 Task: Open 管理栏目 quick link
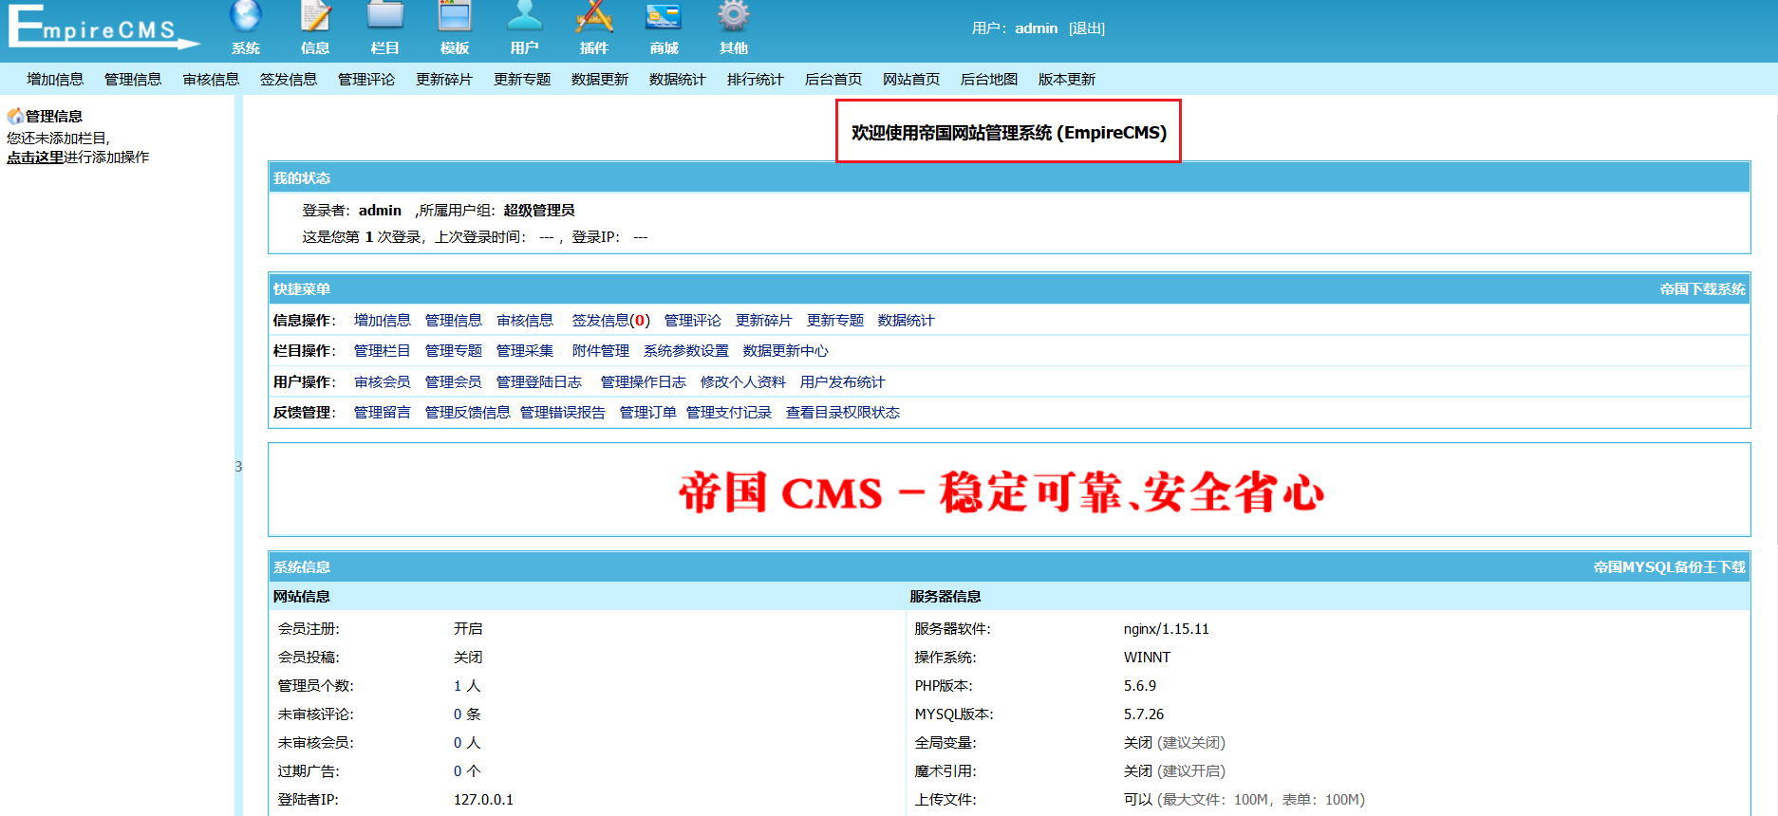[383, 351]
